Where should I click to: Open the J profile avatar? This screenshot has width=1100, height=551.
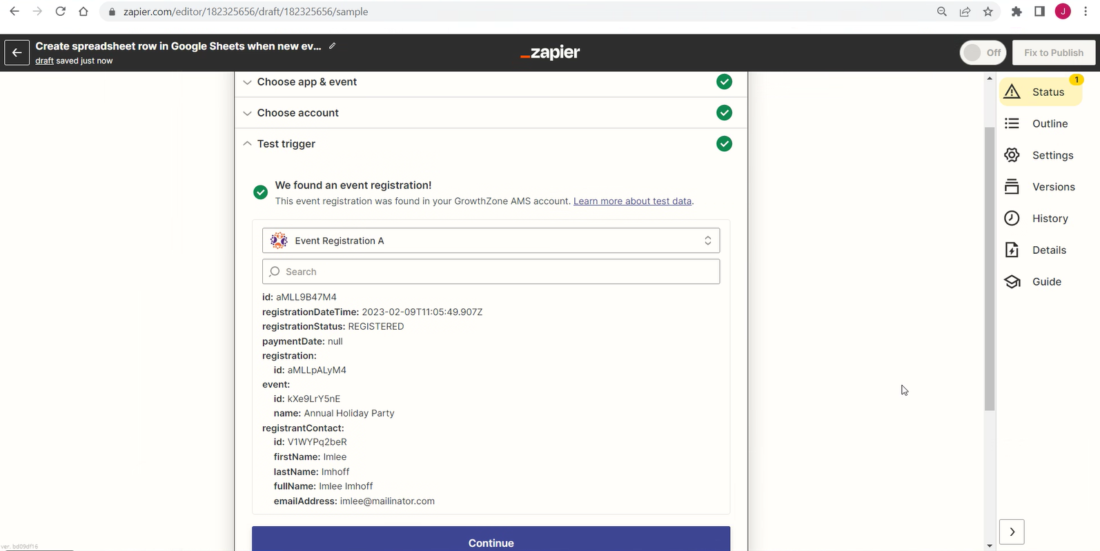click(1063, 12)
